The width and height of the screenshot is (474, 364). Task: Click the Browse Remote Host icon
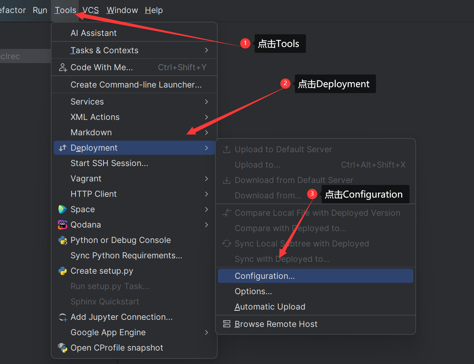(227, 324)
